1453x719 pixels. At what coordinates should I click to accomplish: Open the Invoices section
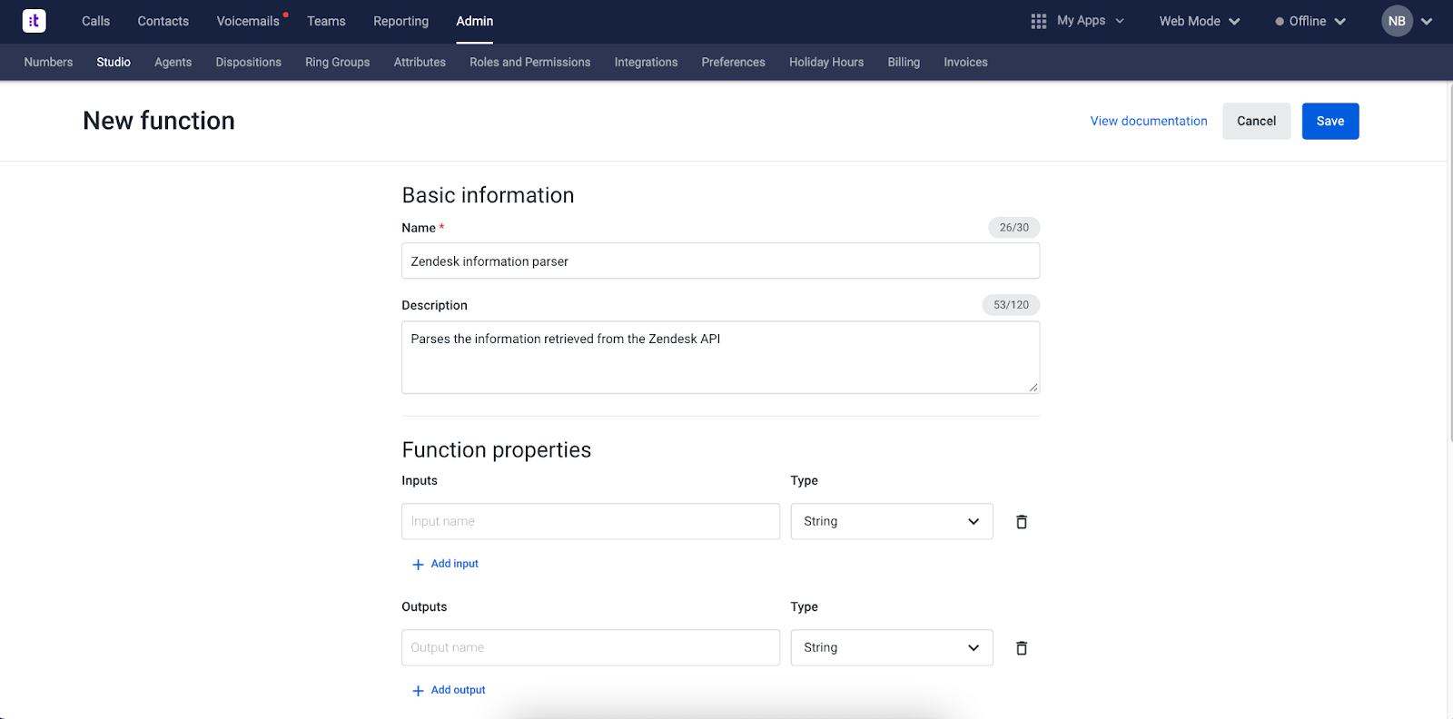[x=965, y=62]
